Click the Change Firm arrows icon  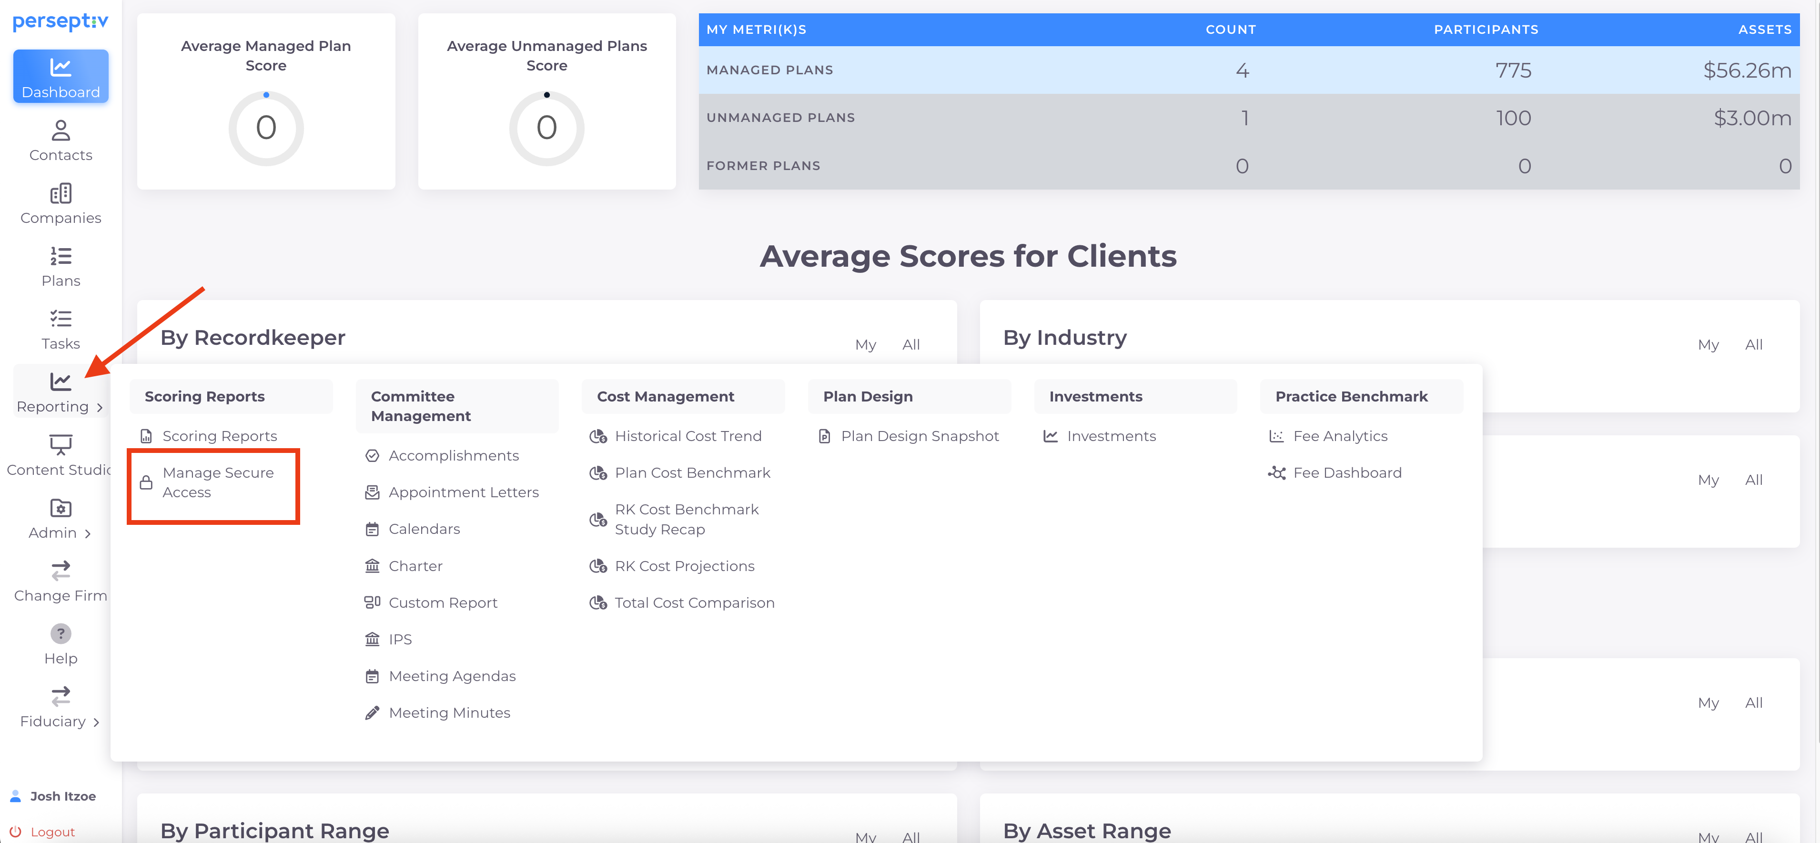[x=61, y=571]
